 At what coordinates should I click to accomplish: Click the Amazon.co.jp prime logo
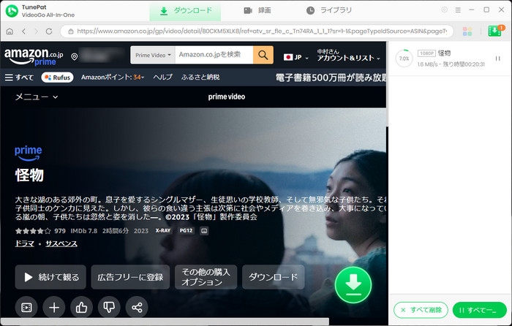click(34, 56)
